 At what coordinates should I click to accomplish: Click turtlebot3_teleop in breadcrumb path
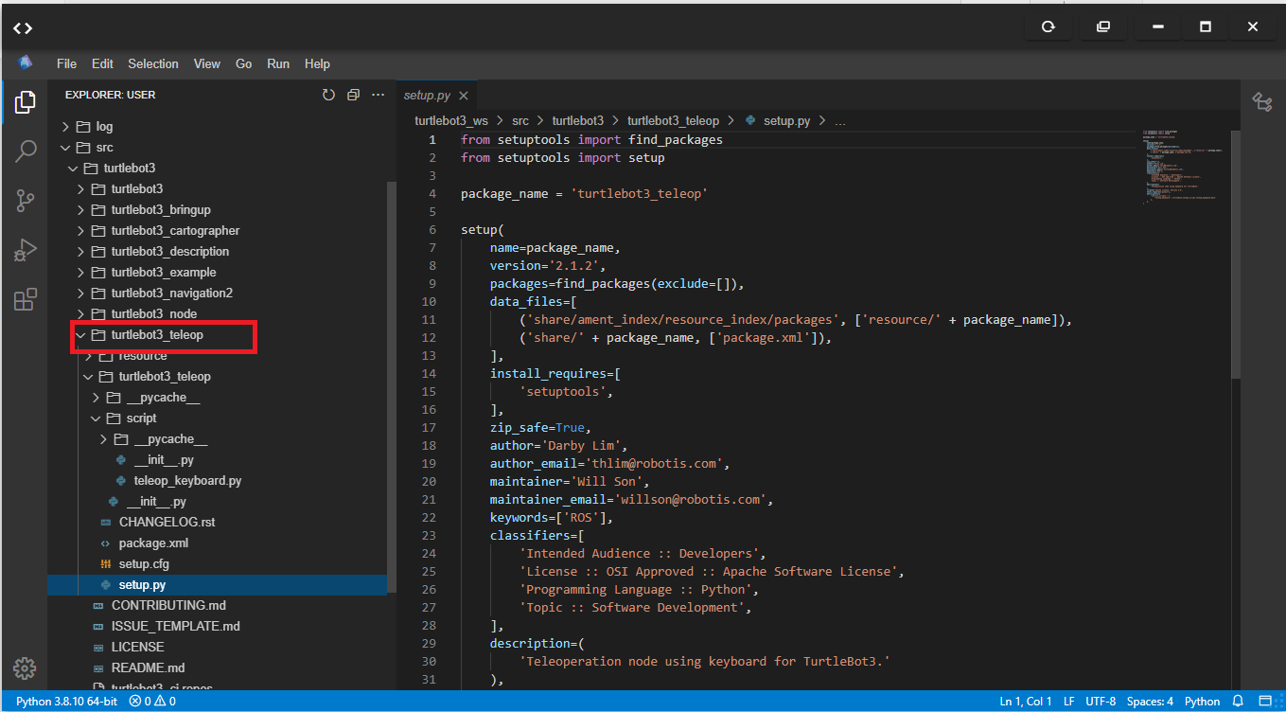673,120
